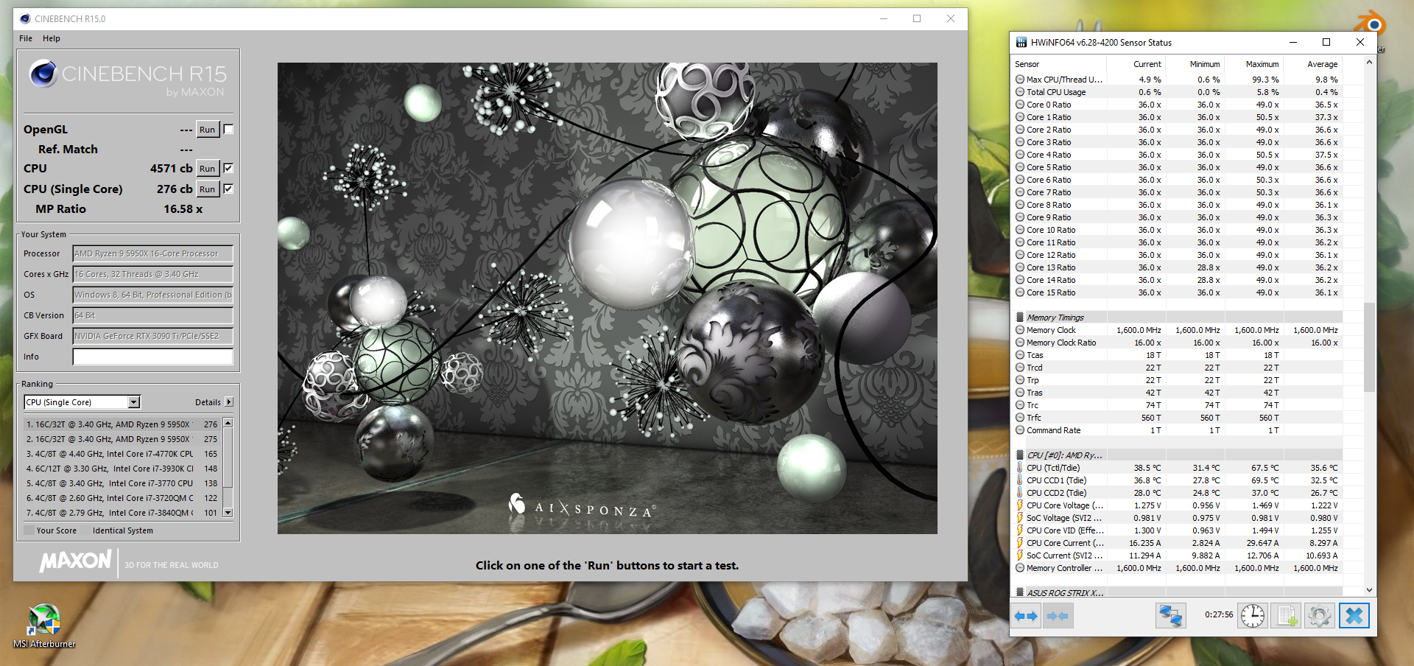Open MSI Afterburner desktop shortcut
Viewport: 1414px width, 666px height.
[44, 625]
